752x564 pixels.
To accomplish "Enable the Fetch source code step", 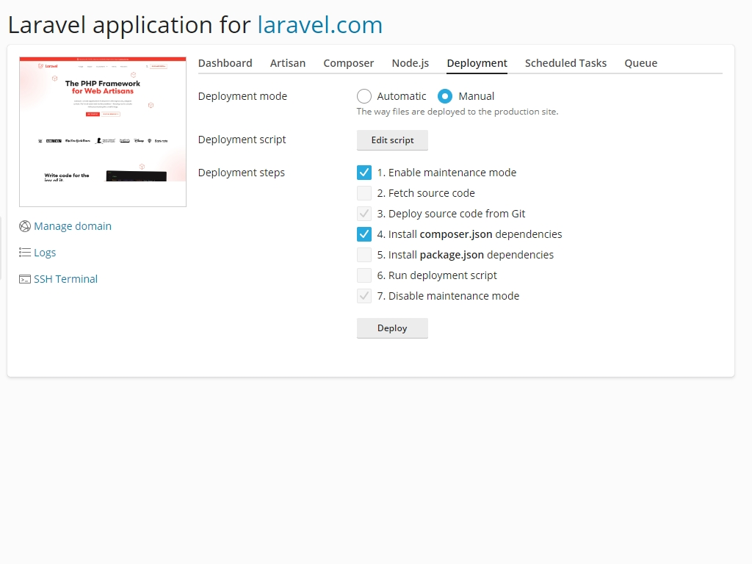I will [364, 192].
